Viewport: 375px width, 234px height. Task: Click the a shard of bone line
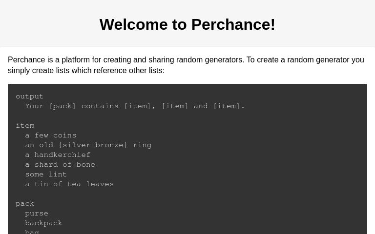pyautogui.click(x=60, y=164)
